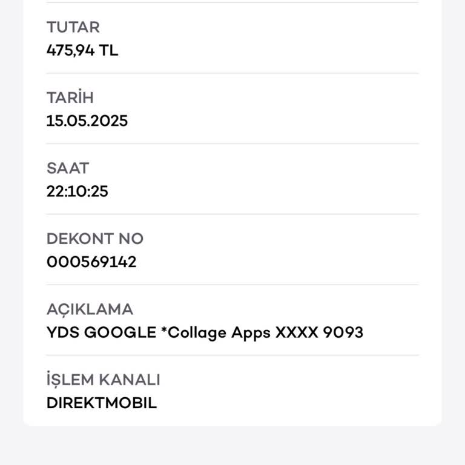465x465 pixels.
Task: Tap the DEKONT NO label
Action: pos(94,239)
